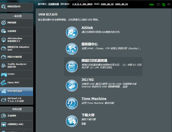Click the guest users icon in header
The image size is (172, 132).
(x=158, y=4)
